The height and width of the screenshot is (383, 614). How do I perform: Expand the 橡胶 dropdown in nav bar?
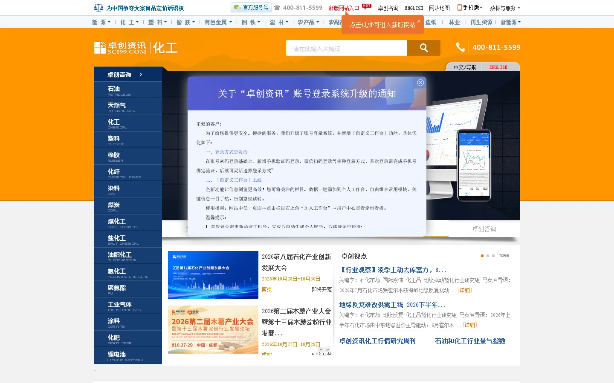186,22
